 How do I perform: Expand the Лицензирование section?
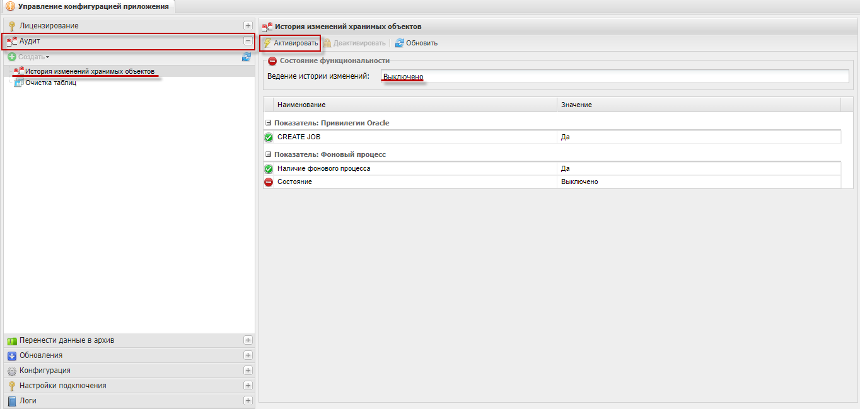(x=248, y=26)
